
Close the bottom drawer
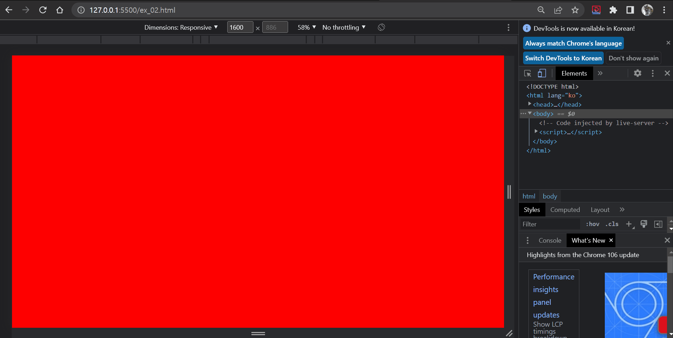pos(667,240)
